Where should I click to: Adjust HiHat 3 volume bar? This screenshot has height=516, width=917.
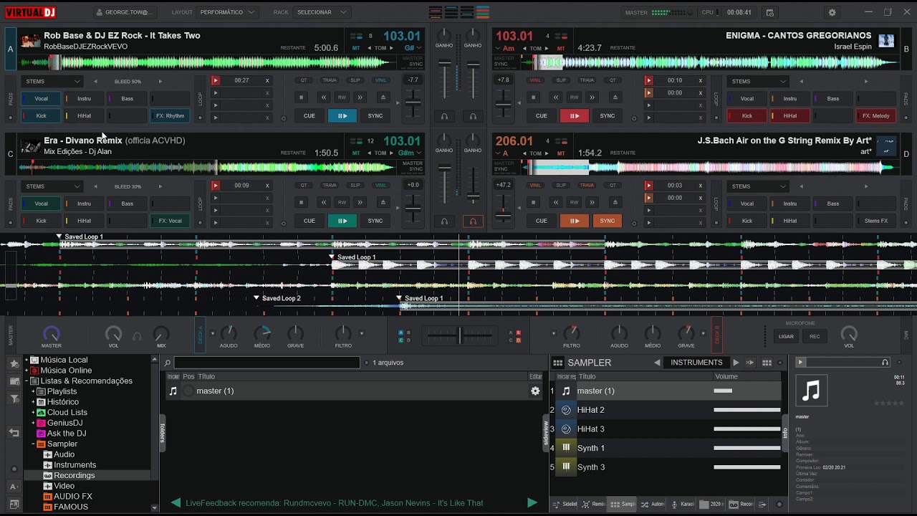(746, 429)
